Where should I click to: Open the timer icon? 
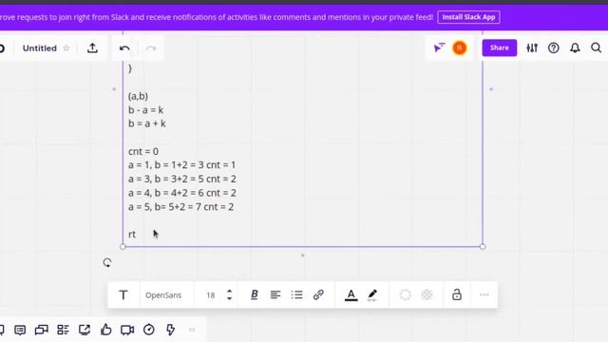[x=149, y=330]
